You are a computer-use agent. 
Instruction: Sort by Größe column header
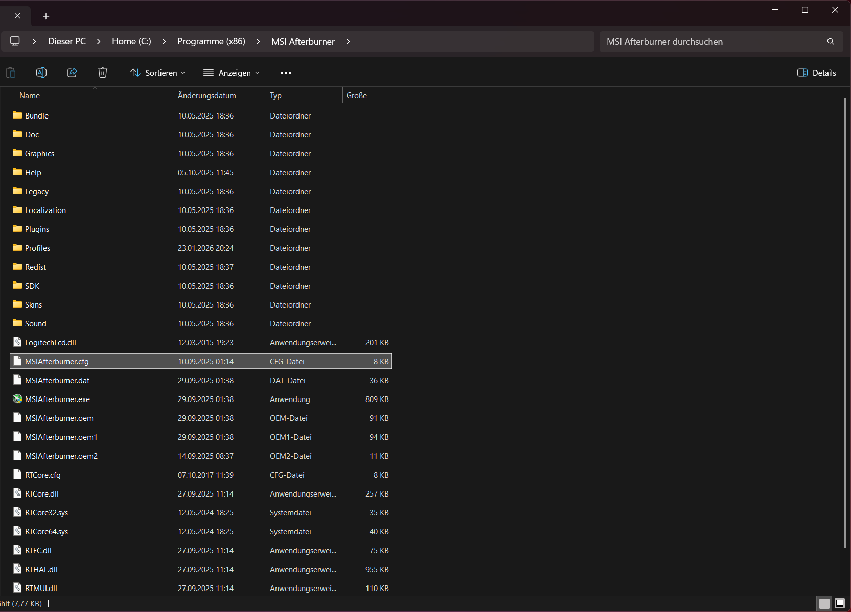tap(357, 96)
